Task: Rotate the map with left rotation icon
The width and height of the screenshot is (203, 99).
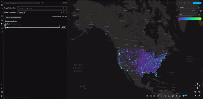Action: tap(195, 92)
